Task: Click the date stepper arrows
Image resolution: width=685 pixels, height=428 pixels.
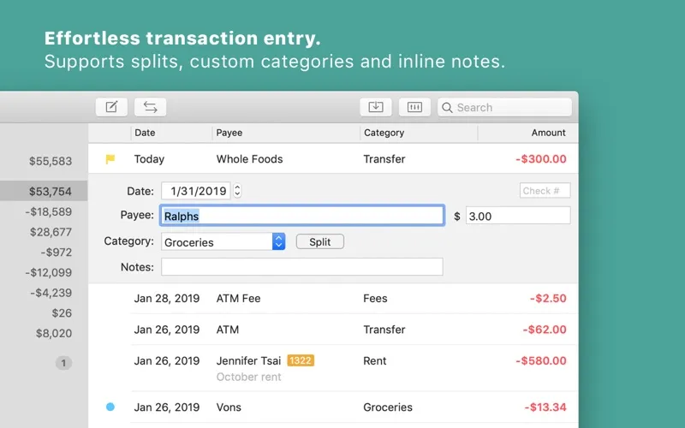Action: pos(237,192)
